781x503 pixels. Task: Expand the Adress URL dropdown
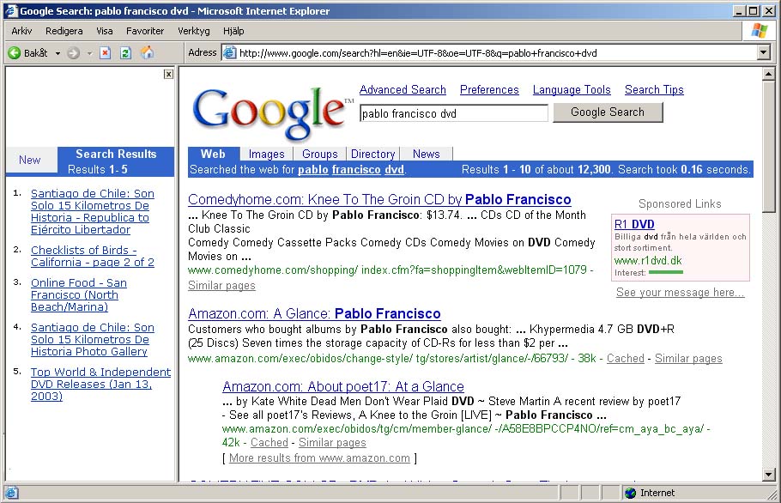[764, 52]
